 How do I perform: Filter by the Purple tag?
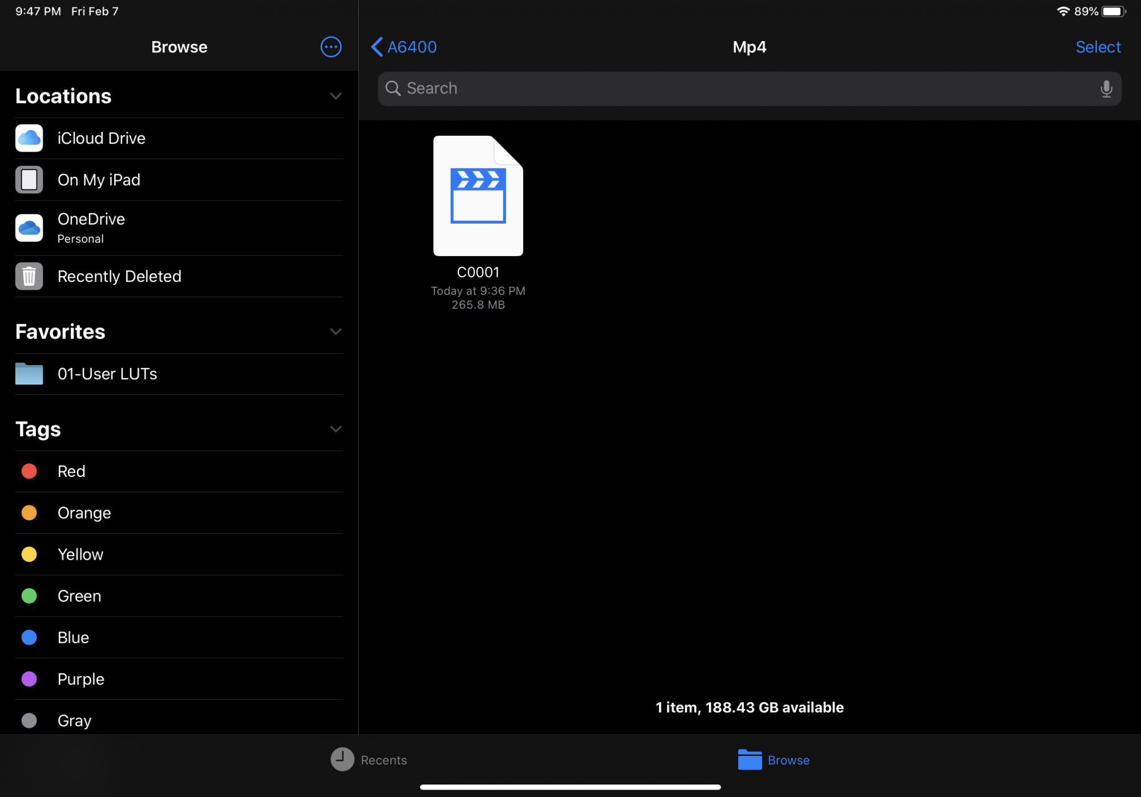80,679
